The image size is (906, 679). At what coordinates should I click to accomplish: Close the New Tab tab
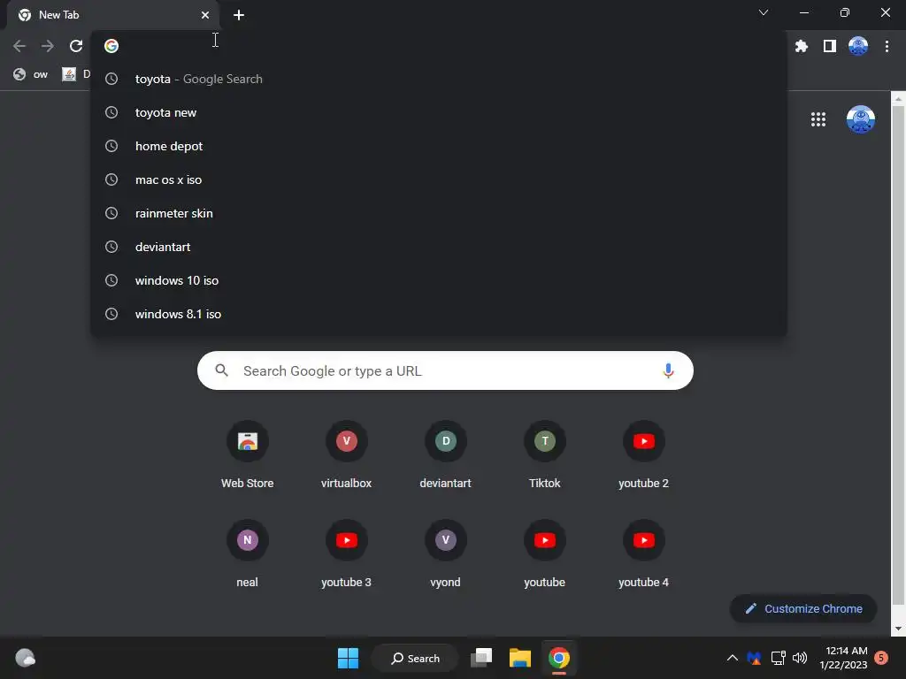click(205, 15)
